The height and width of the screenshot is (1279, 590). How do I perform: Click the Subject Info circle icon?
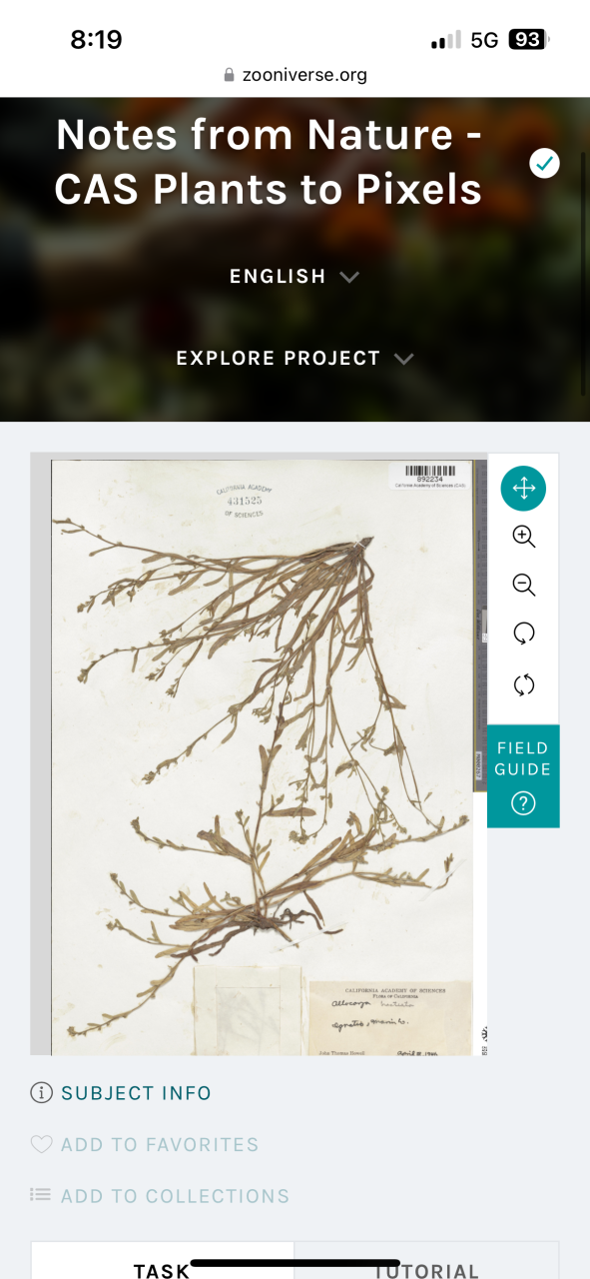pos(41,1093)
